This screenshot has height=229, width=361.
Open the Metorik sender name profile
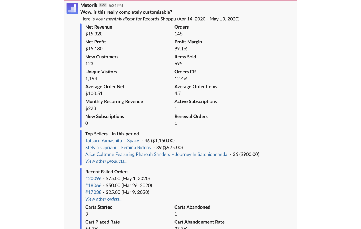89,5
